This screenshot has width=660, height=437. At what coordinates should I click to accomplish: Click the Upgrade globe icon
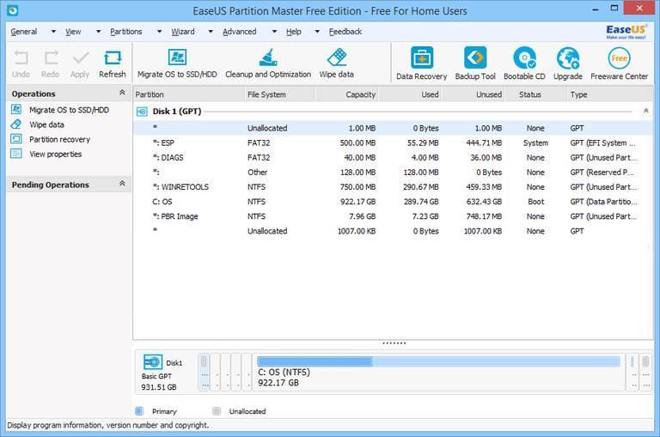tap(568, 58)
